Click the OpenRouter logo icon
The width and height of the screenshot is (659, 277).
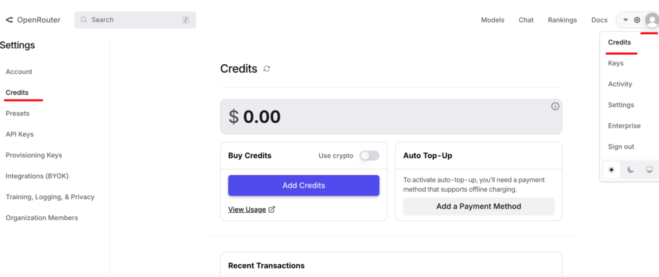point(9,20)
